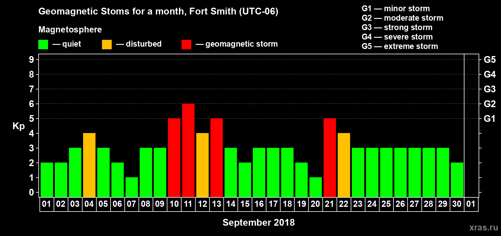Click the red geomagnetic storm legend swatch
Image resolution: width=501 pixels, height=236 pixels.
pyautogui.click(x=186, y=45)
